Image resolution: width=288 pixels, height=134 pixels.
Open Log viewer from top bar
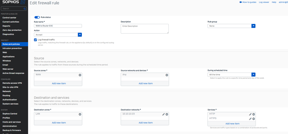point(264,2)
